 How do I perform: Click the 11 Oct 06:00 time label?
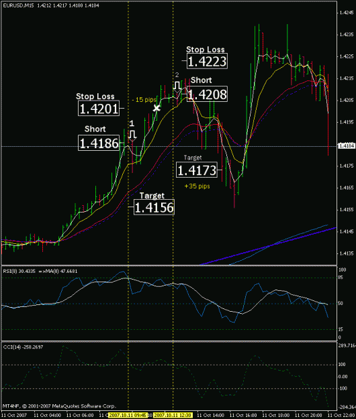(80, 415)
